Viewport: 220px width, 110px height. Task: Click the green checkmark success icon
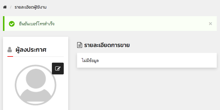(12, 24)
